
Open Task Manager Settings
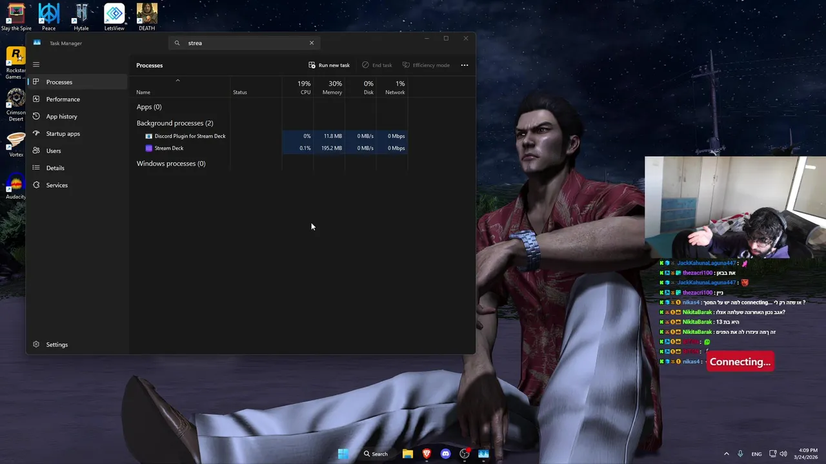coord(57,344)
